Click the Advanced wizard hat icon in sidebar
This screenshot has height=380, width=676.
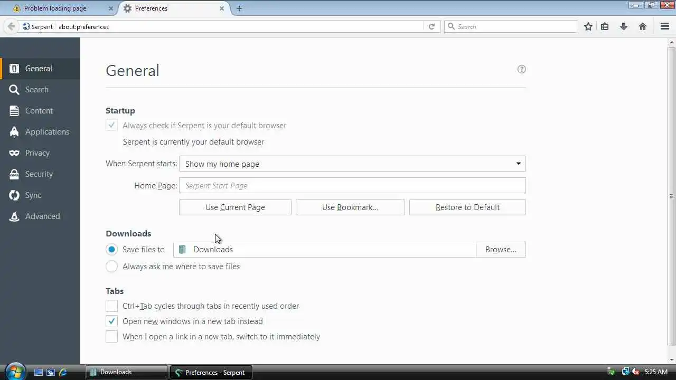[14, 216]
